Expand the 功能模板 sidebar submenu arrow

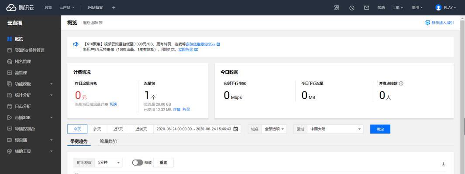pos(52,84)
